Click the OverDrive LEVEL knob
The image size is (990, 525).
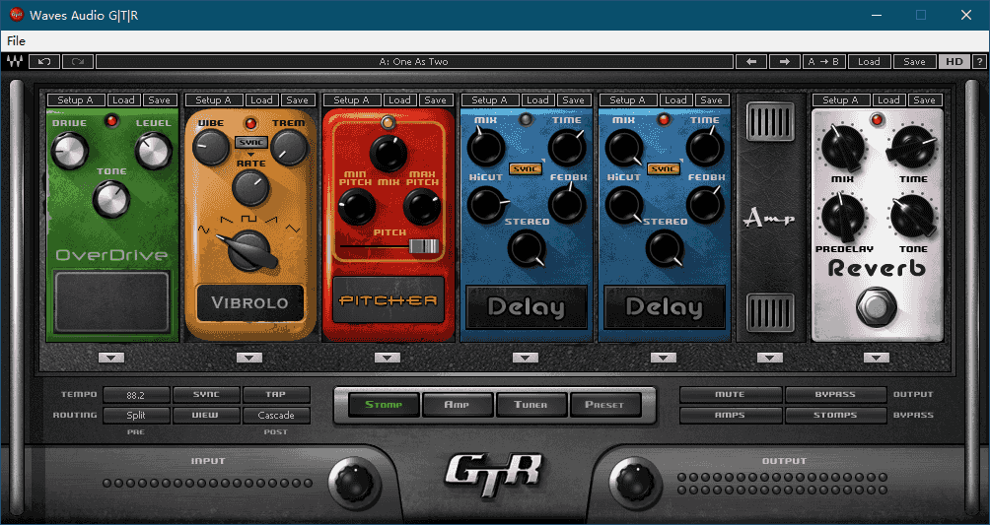point(154,150)
